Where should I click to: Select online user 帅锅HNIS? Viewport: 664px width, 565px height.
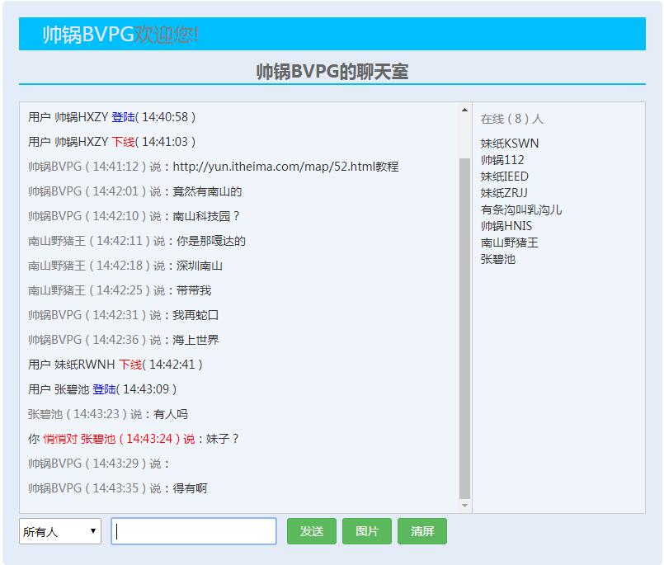click(506, 226)
